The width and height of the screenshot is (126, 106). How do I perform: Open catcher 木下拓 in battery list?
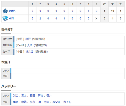(x=67, y=102)
